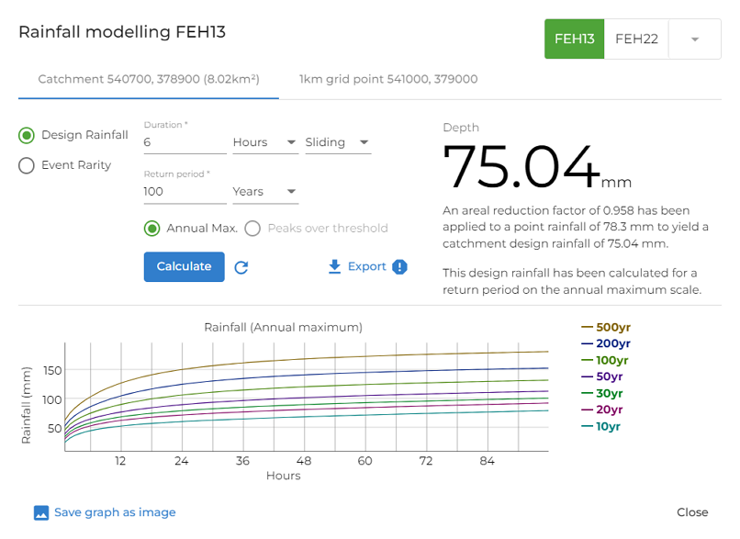
Task: Click the Export download icon
Action: pos(334,266)
